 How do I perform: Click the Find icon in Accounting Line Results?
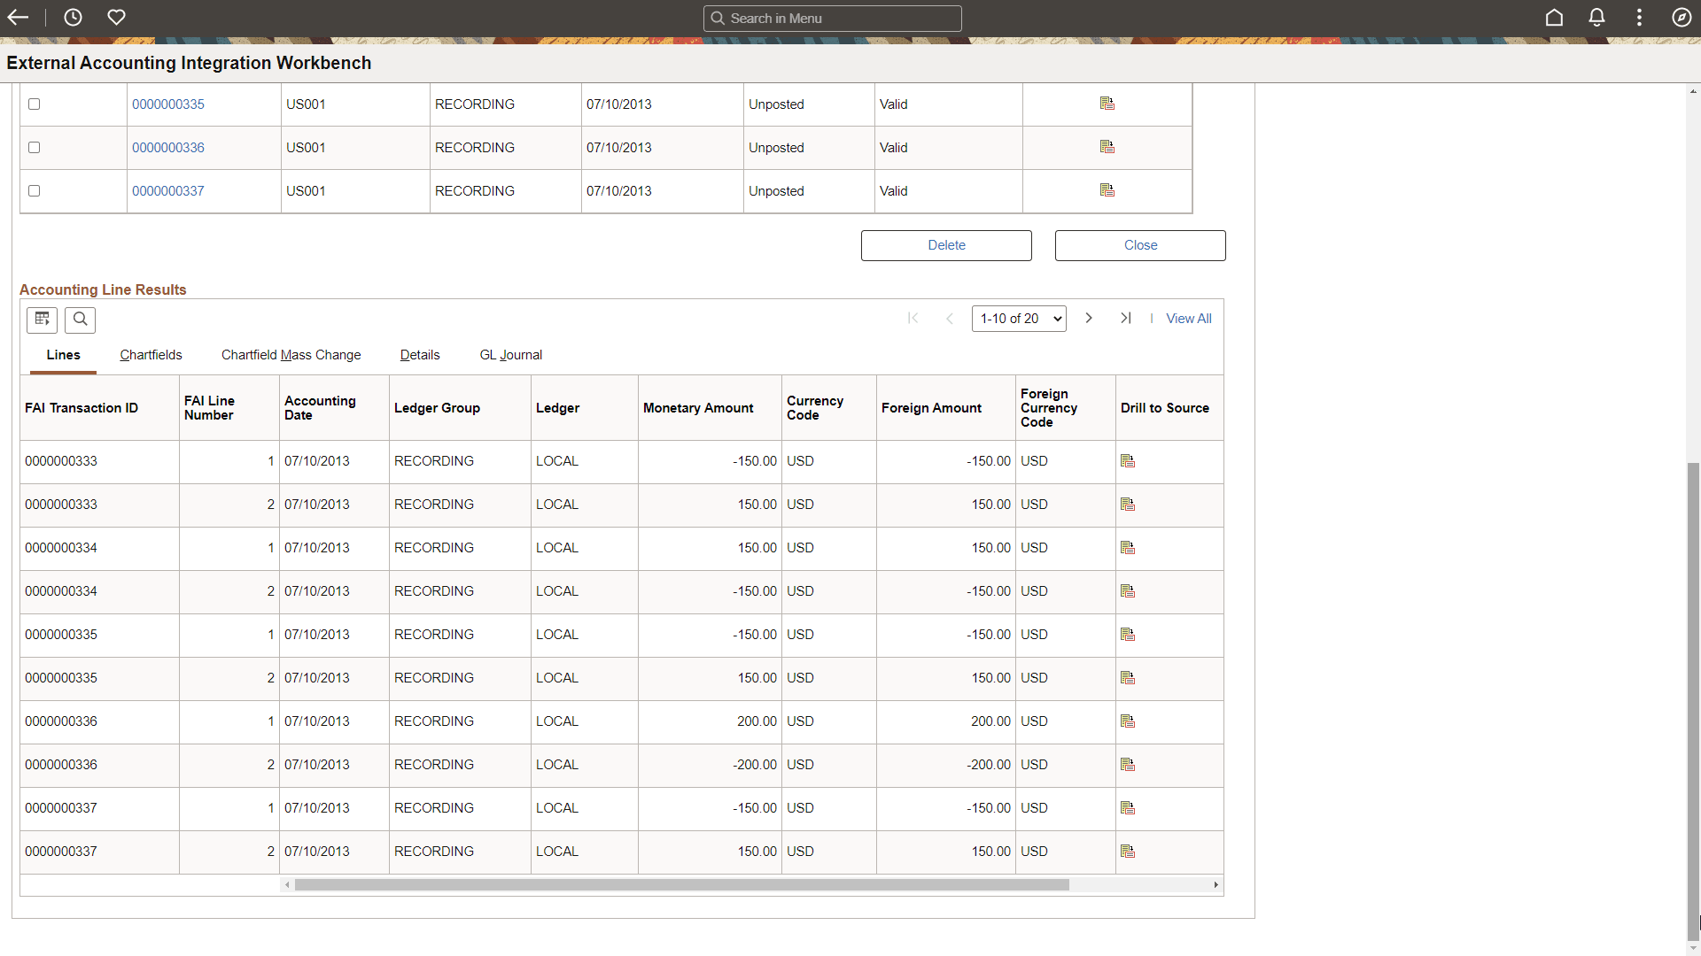coord(80,320)
